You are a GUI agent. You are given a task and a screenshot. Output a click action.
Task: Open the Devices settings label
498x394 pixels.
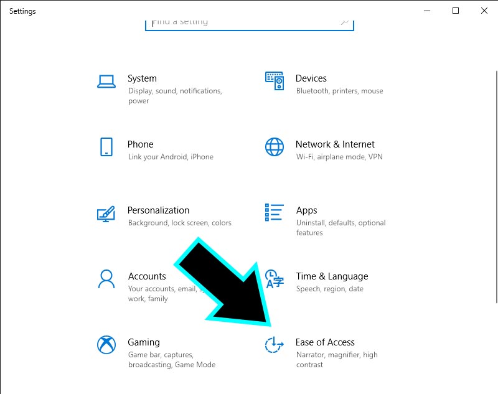(311, 78)
